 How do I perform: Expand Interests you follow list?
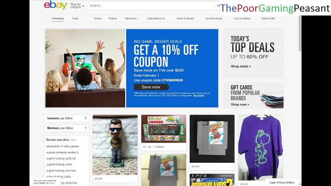tap(67, 118)
